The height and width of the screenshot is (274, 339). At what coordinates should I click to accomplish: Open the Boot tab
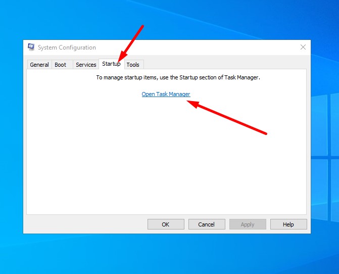pyautogui.click(x=61, y=65)
